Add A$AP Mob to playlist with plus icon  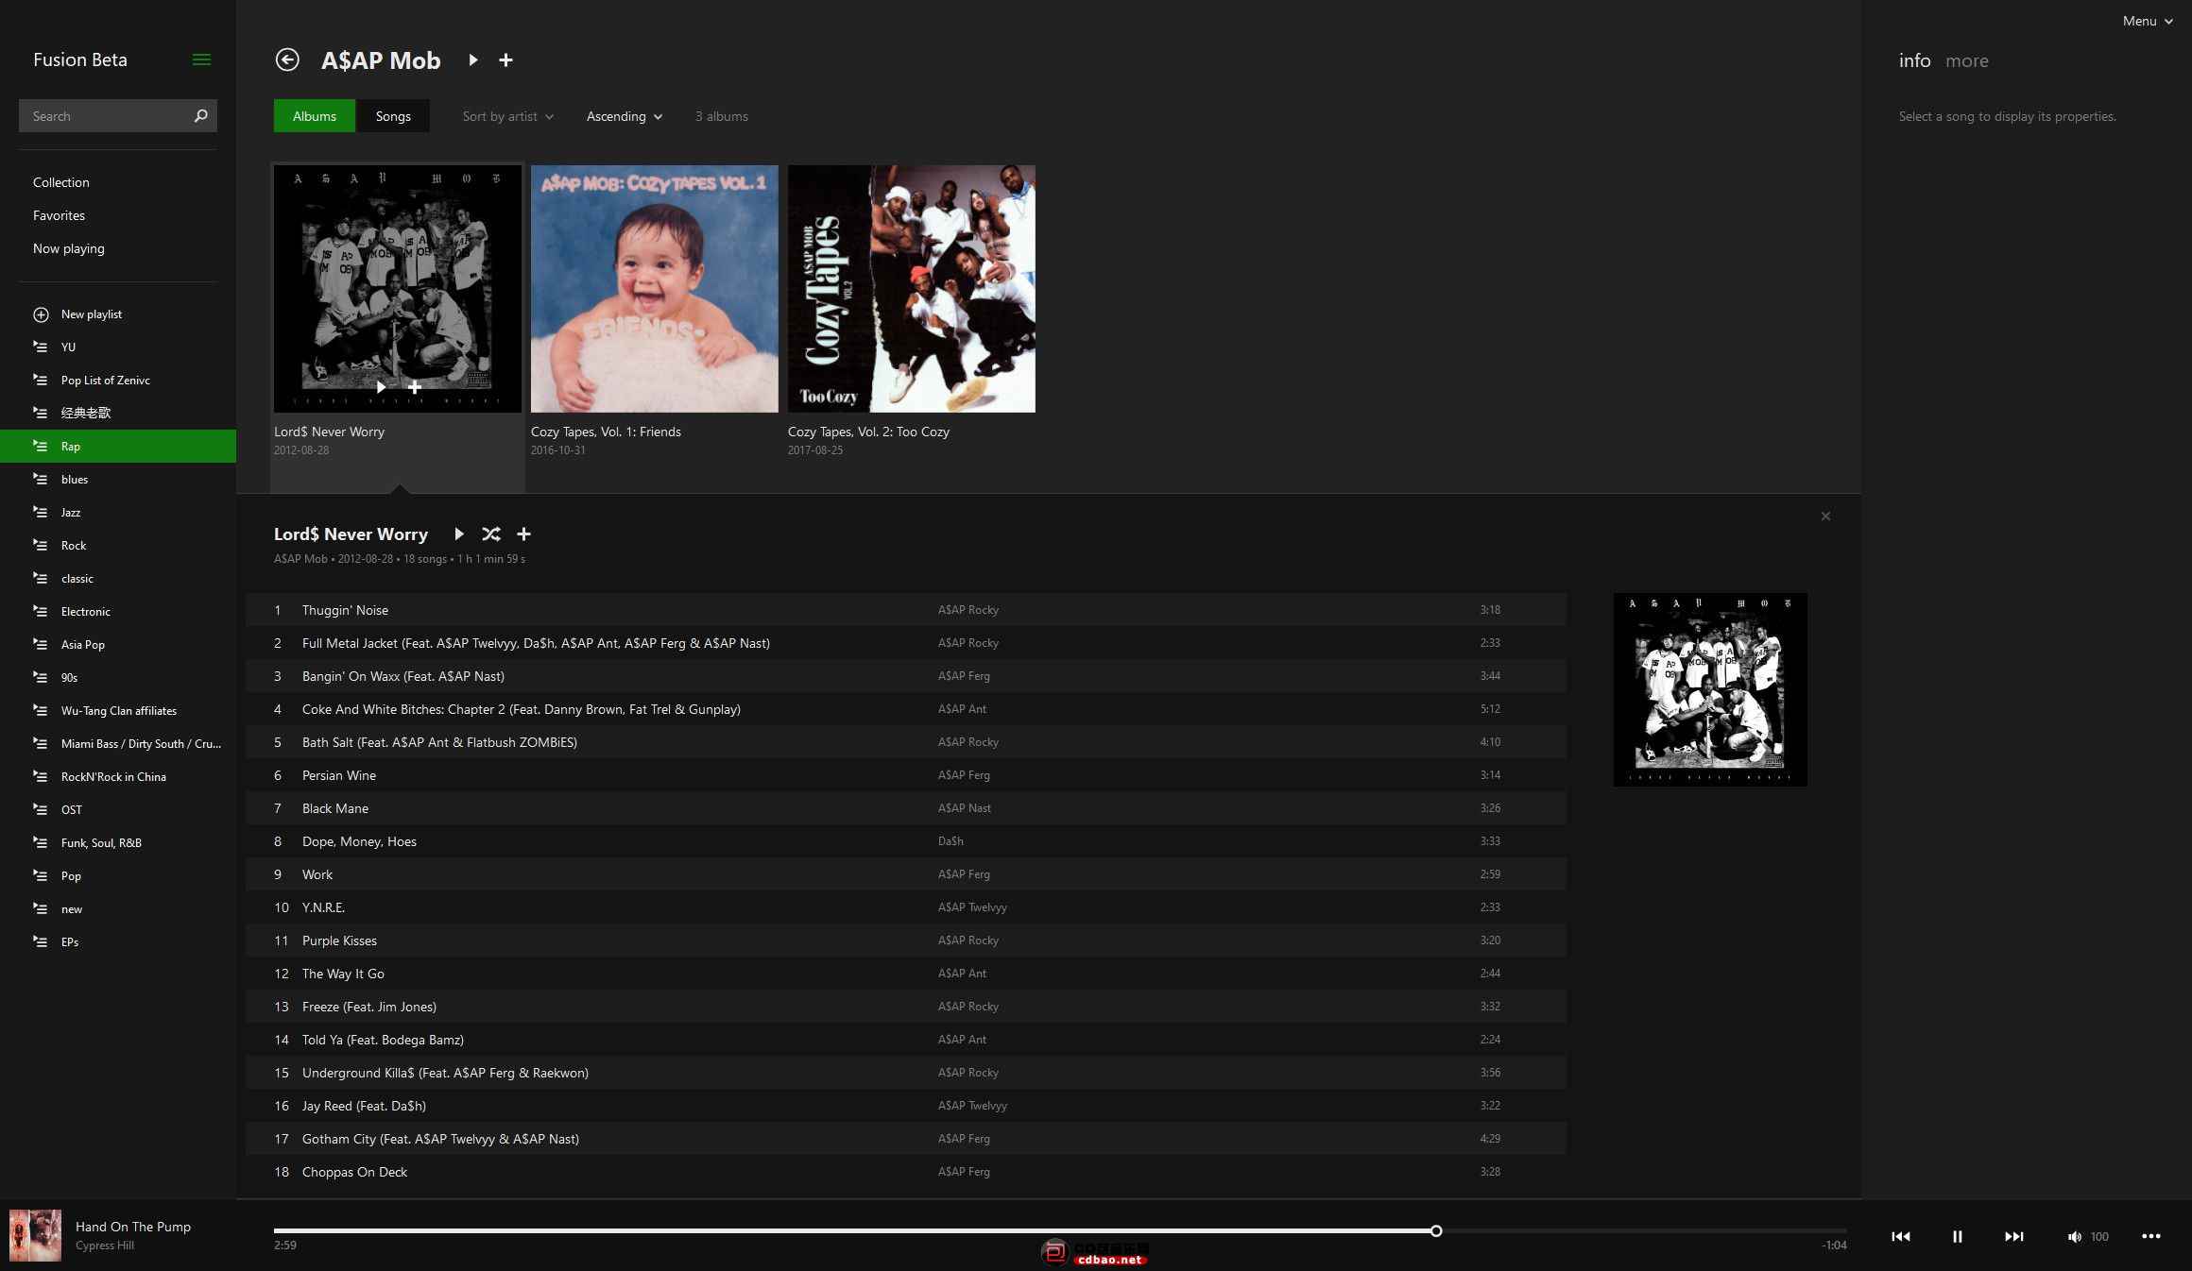[505, 59]
